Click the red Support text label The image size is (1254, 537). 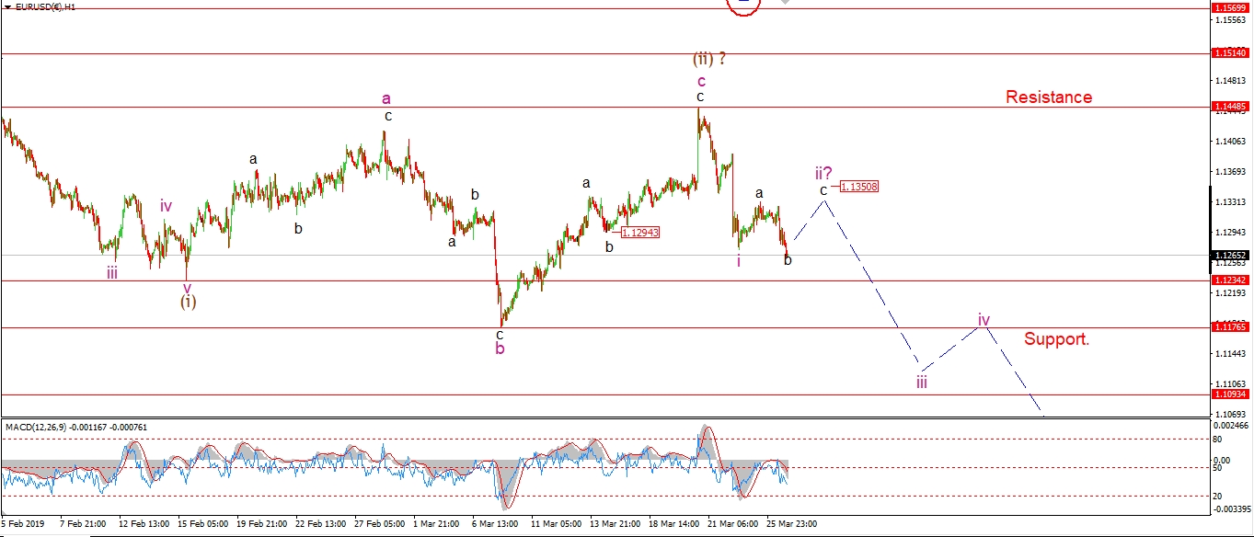1056,339
